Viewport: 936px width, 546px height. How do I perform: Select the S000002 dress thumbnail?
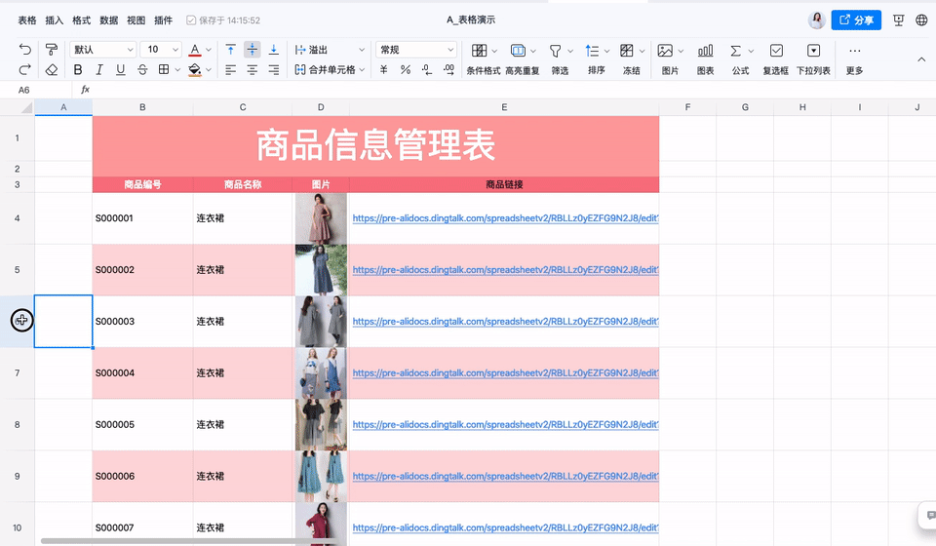tap(321, 270)
